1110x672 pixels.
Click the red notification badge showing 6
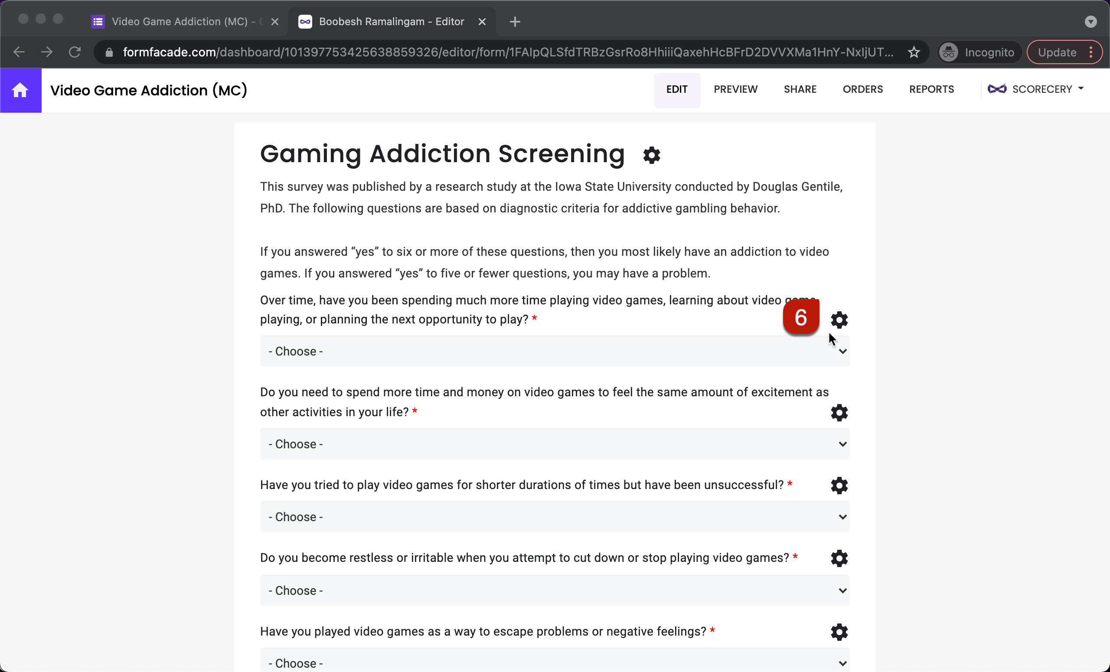801,316
